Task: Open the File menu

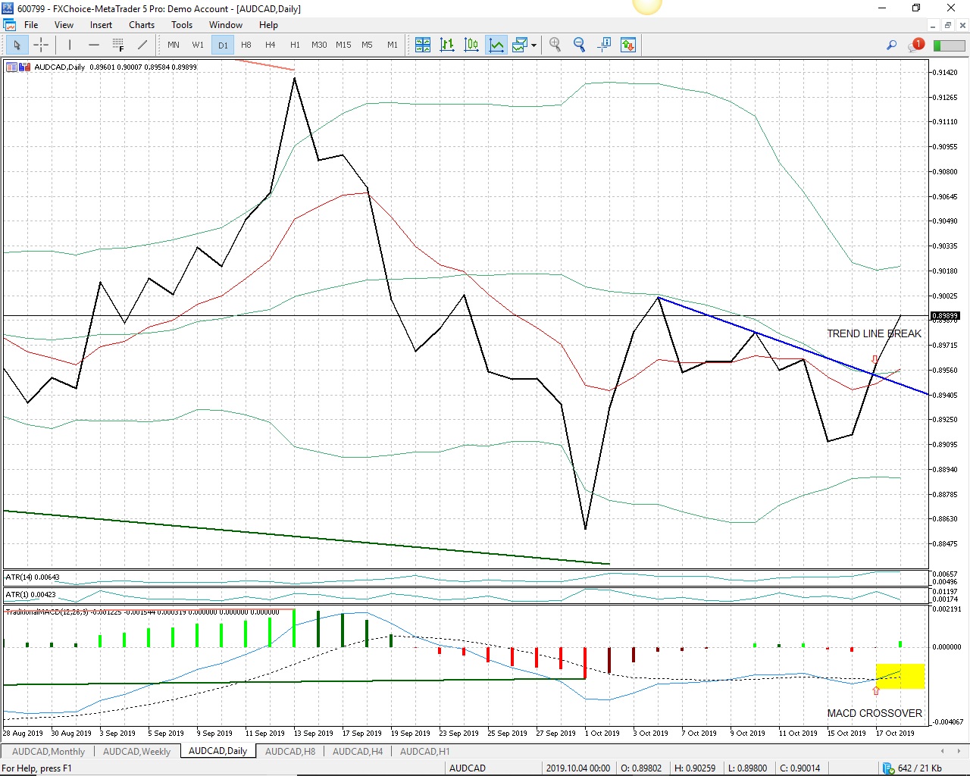Action: tap(31, 25)
